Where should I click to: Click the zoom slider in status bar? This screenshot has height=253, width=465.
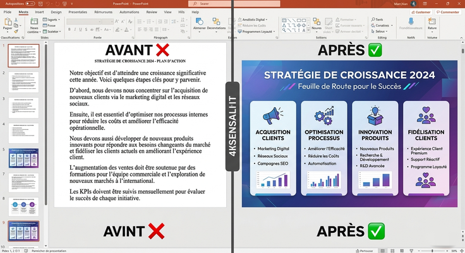[x=432, y=250]
